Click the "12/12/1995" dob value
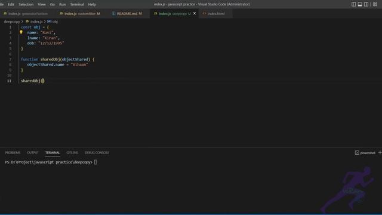This screenshot has height=215, width=382. click(x=51, y=43)
